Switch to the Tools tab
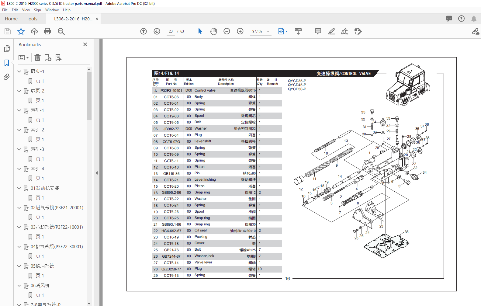 (32, 19)
